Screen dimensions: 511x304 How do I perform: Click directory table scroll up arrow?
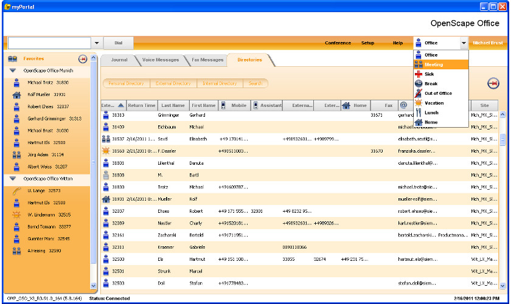[x=502, y=114]
